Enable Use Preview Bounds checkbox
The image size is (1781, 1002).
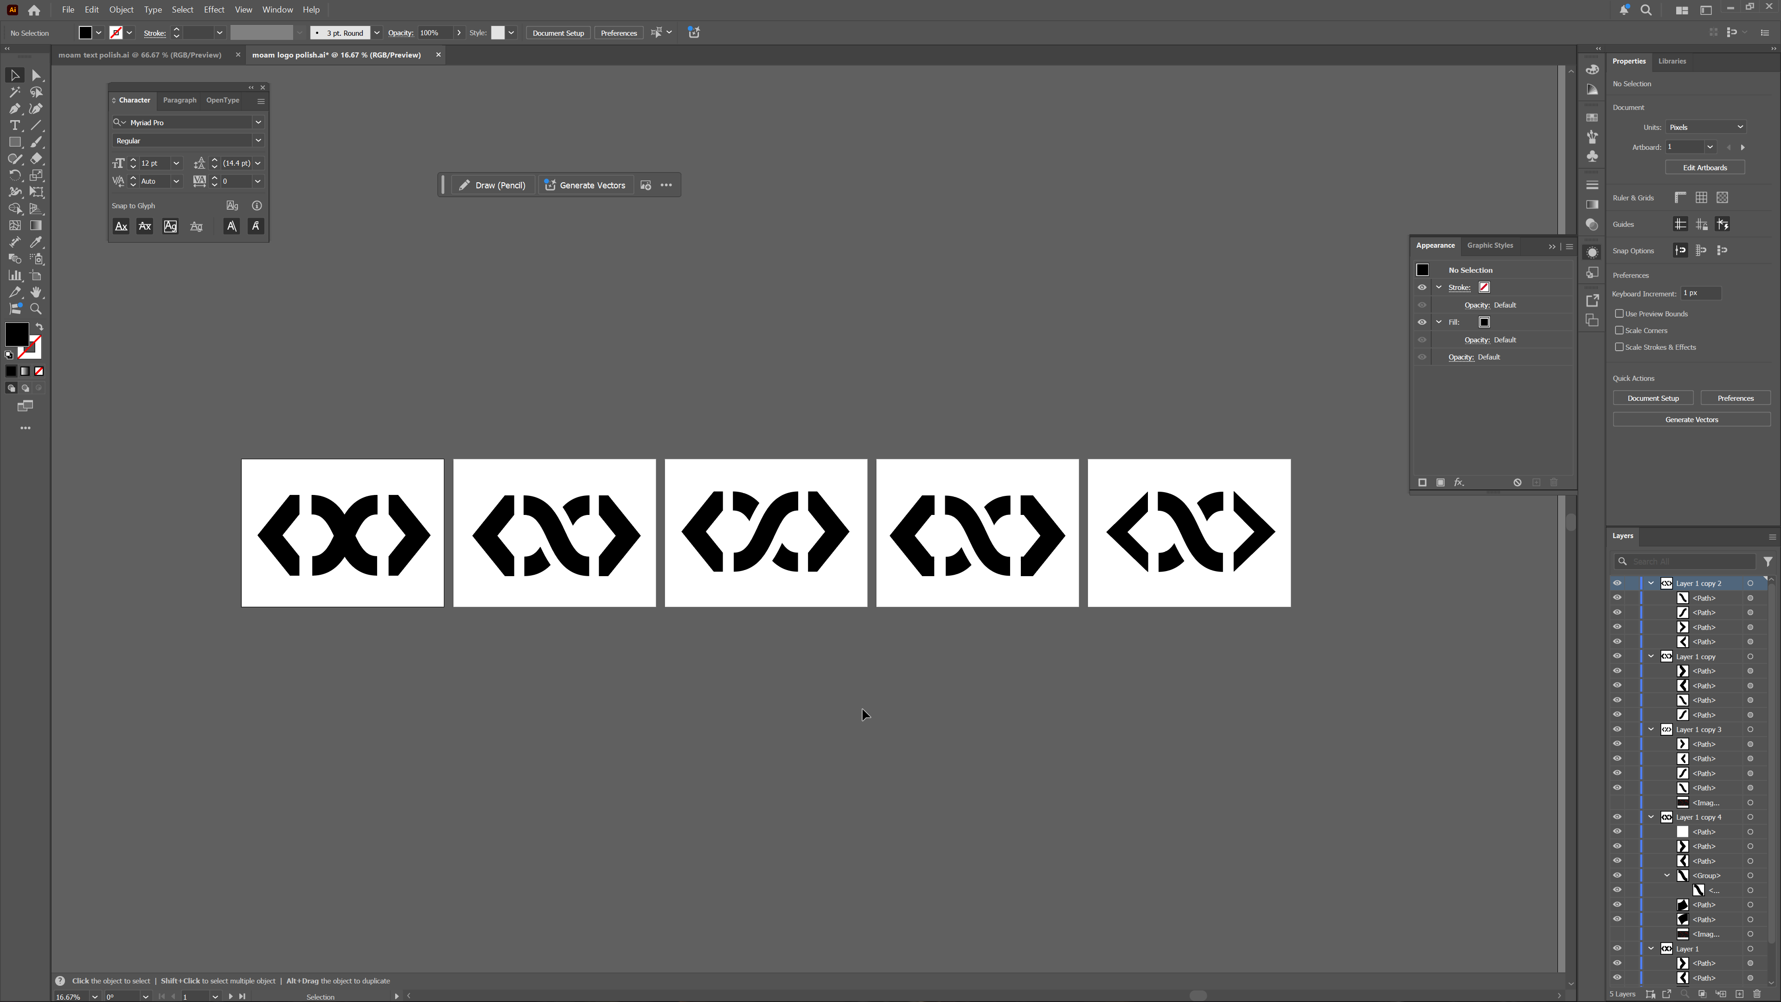[1619, 313]
